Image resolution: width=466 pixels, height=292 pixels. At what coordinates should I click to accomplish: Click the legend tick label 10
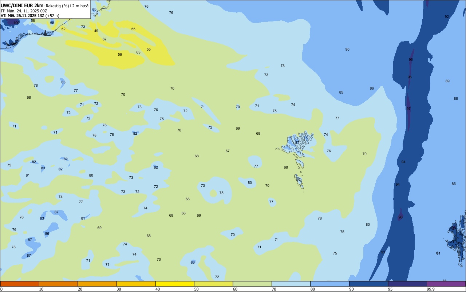(41, 289)
